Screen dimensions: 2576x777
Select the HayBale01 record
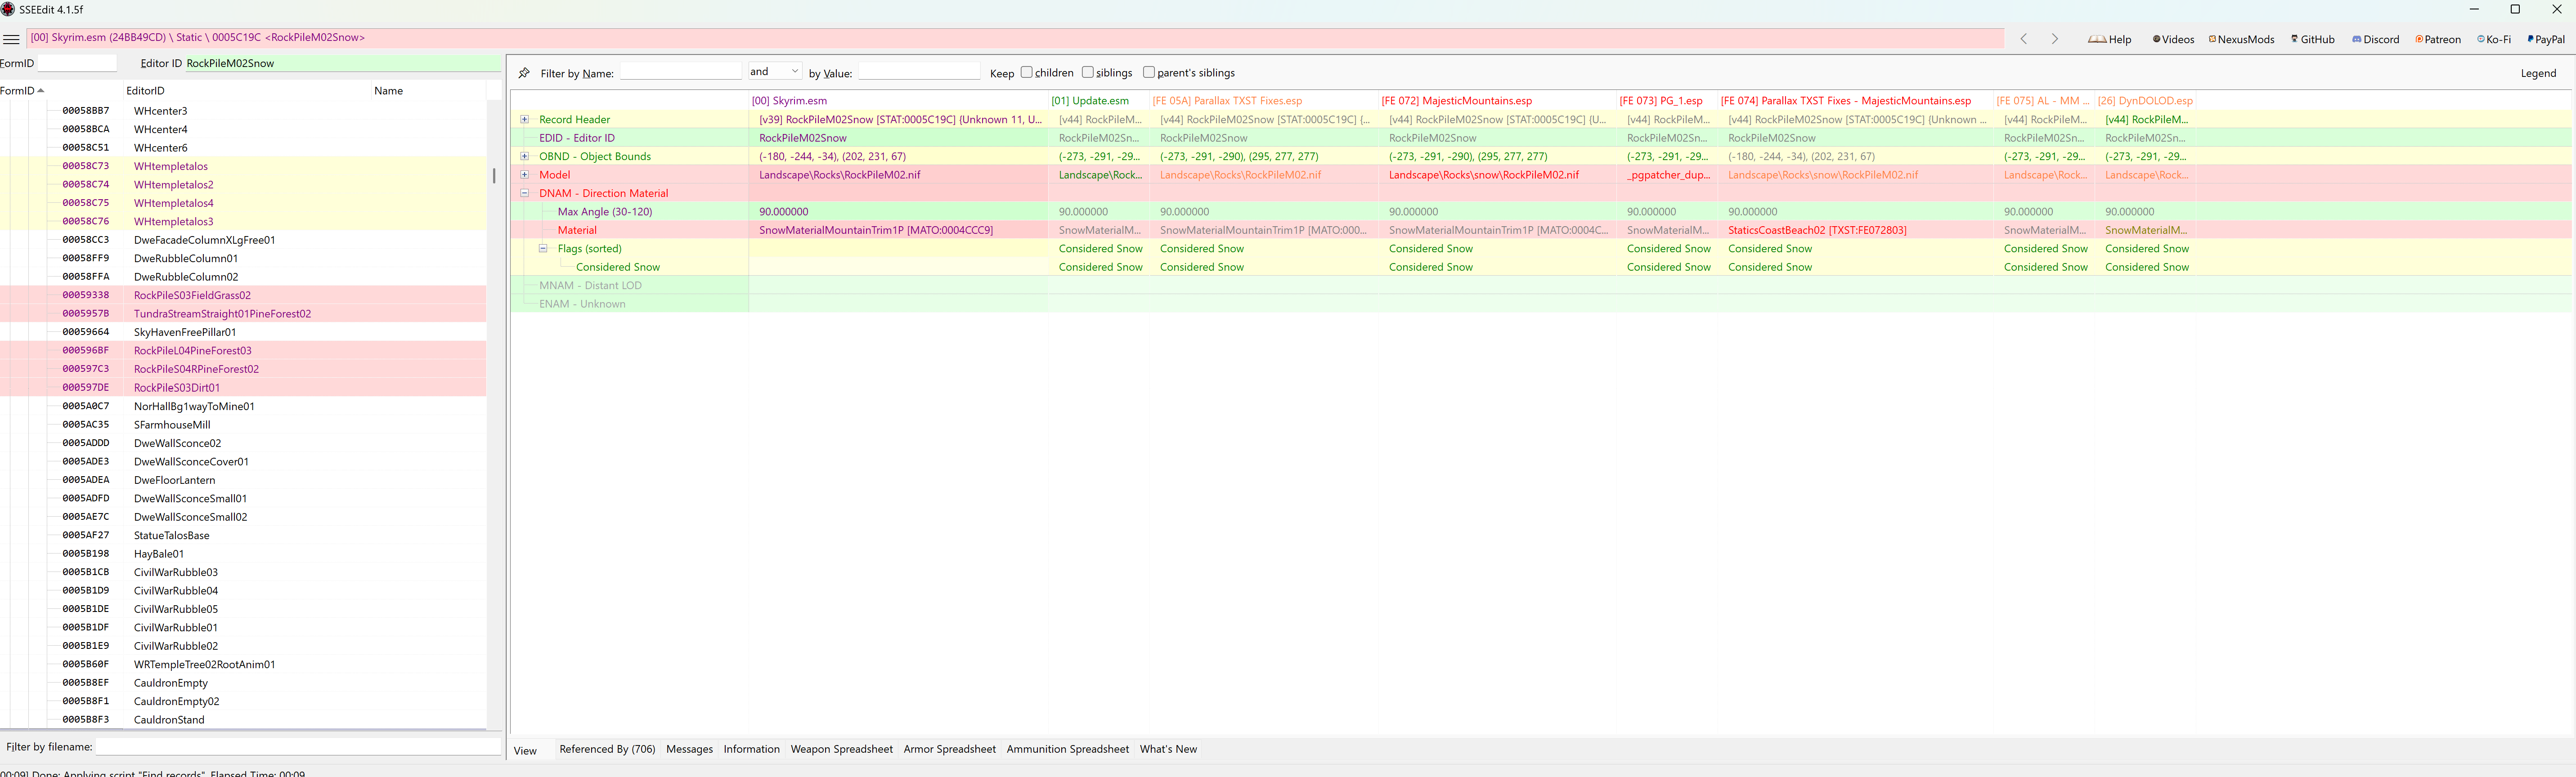coord(159,553)
